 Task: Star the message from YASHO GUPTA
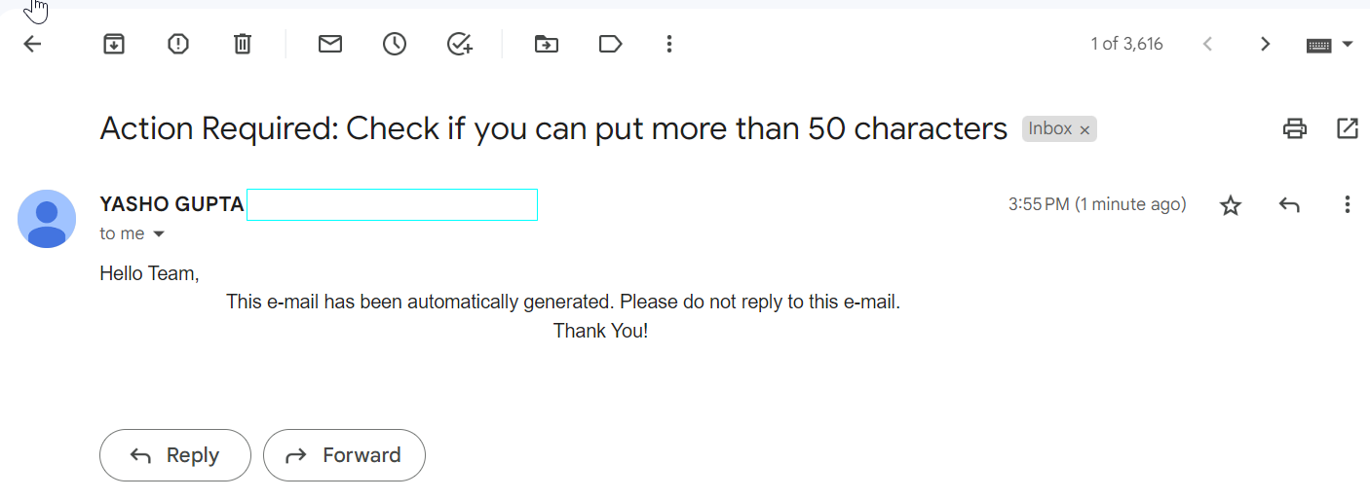click(1231, 205)
